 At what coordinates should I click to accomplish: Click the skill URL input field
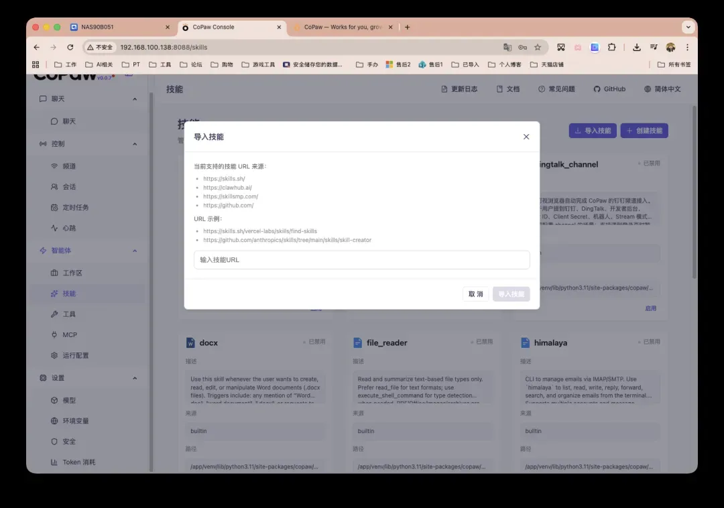point(361,260)
